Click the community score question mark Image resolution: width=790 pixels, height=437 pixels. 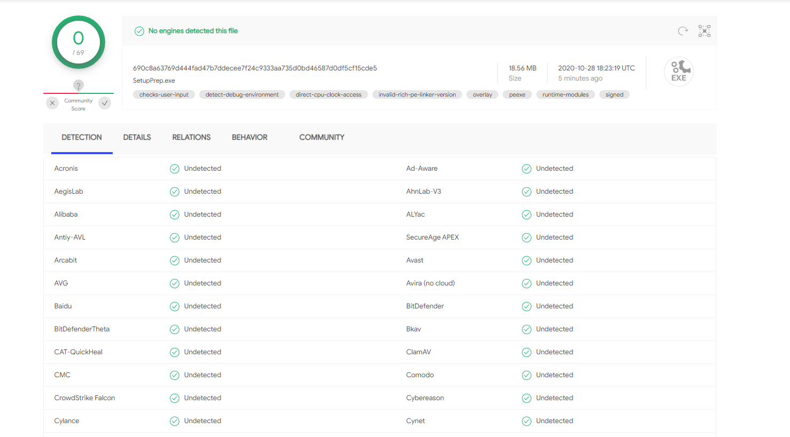[79, 85]
